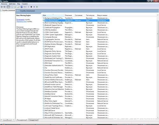Sort by the Вход от имени column header
Screen dimensions: 159x125
[103, 15]
